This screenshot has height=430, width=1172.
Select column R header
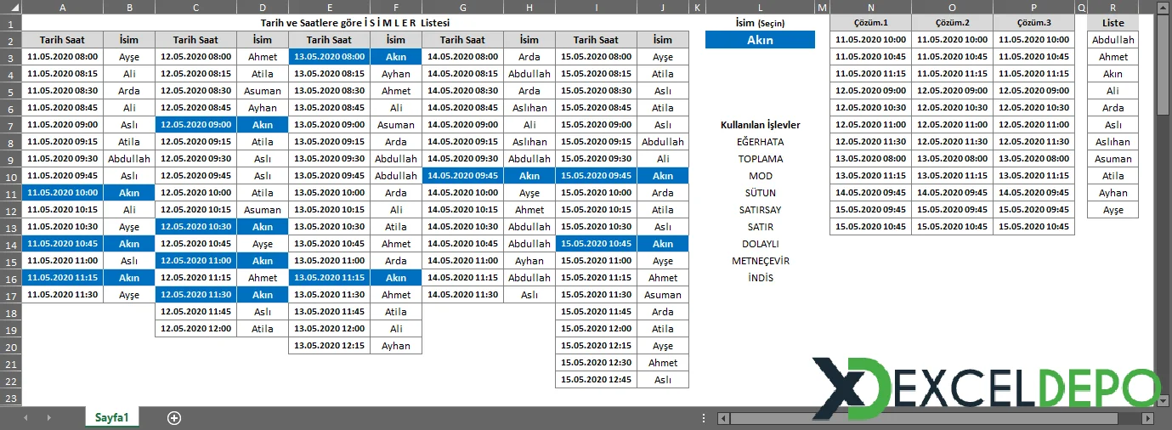pyautogui.click(x=1113, y=7)
